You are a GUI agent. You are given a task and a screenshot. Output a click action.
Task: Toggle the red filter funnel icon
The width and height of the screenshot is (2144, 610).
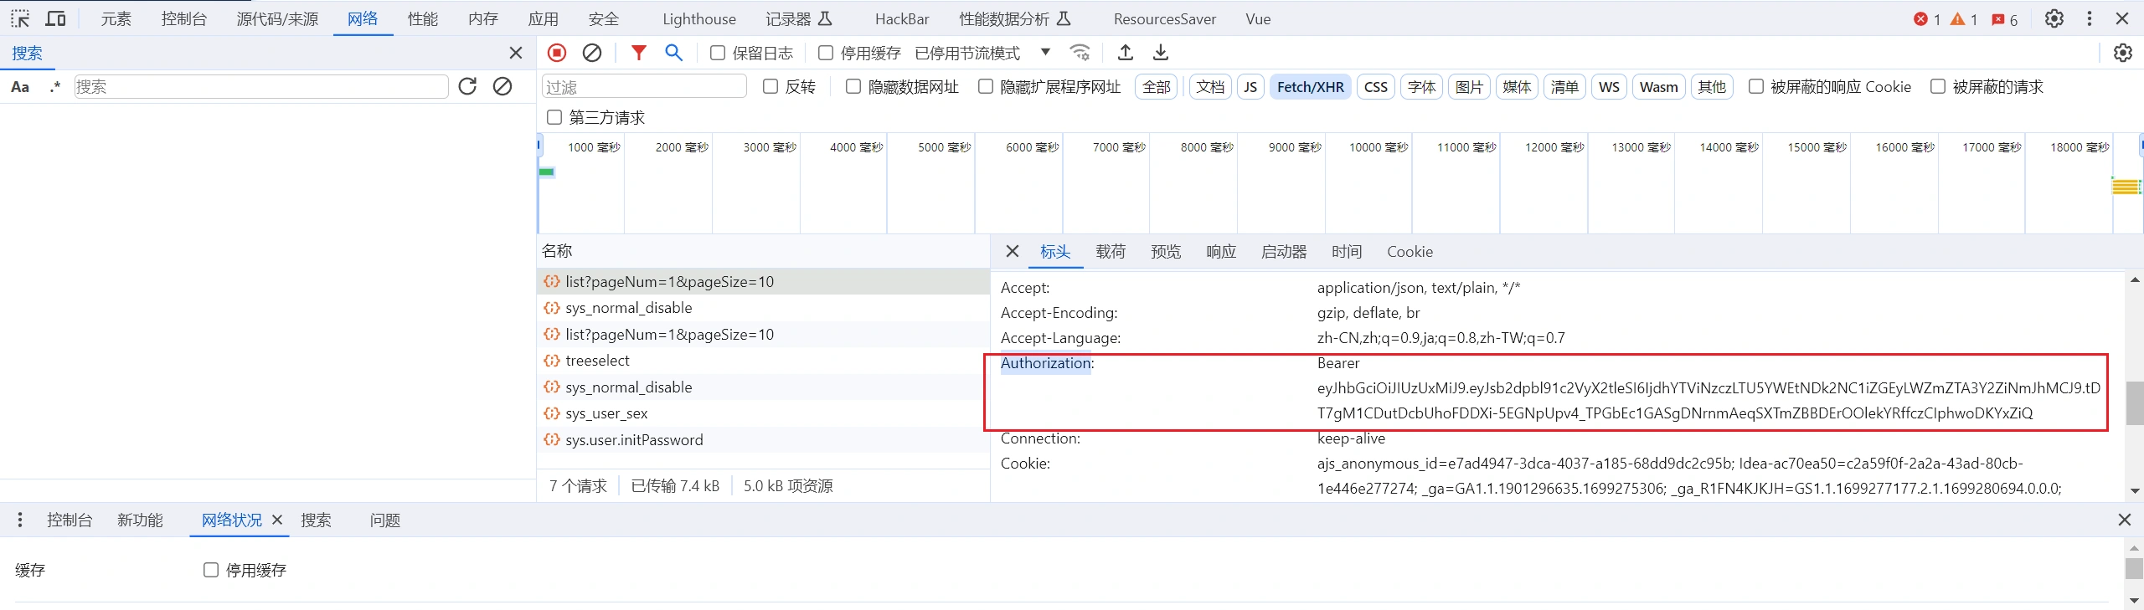[639, 53]
